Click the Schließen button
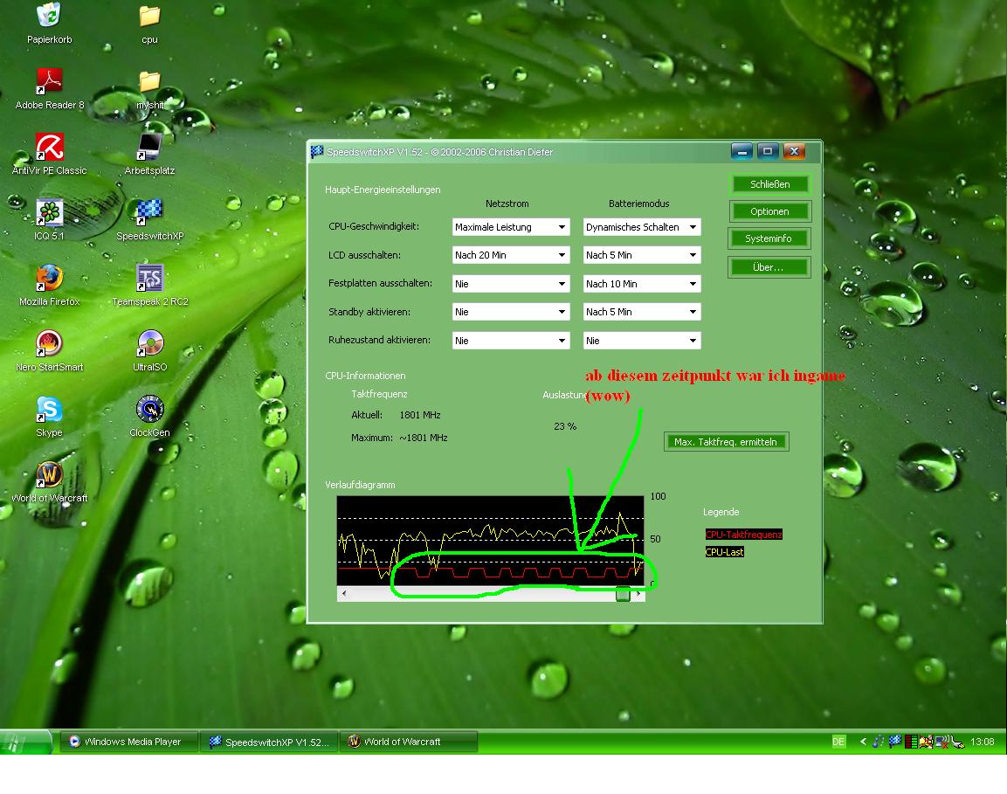Screen dimensions: 1007x794 point(769,184)
